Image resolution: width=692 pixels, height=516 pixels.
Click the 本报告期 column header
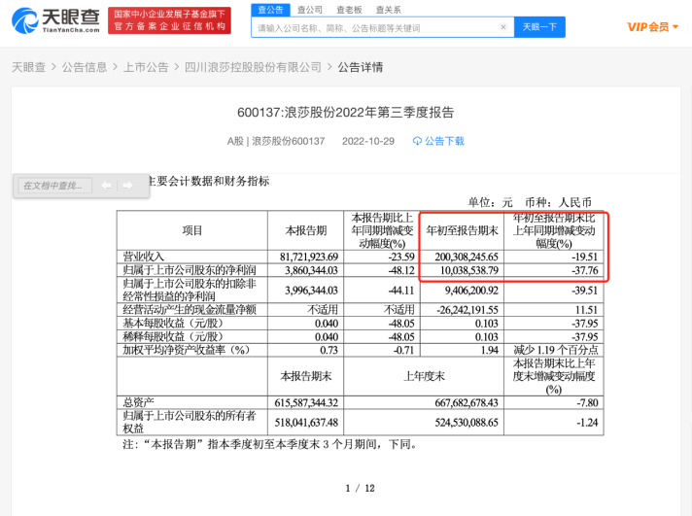pyautogui.click(x=306, y=230)
